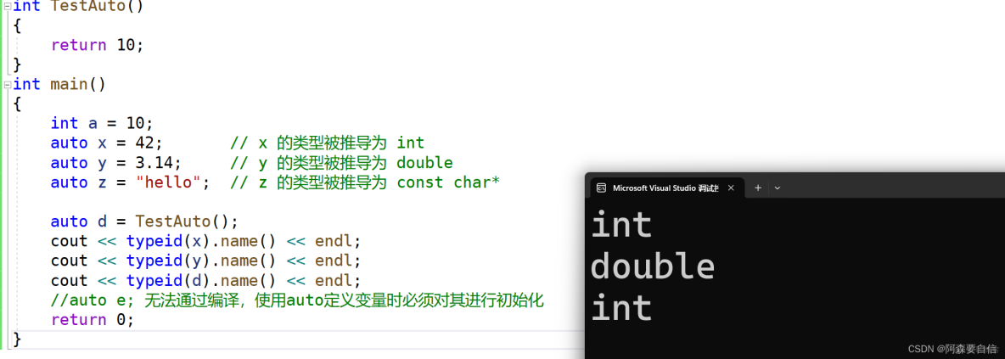This screenshot has width=1005, height=359.
Task: Click the "int TestAuto()" declaration
Action: point(78,7)
